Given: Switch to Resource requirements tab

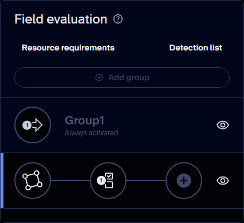Looking at the screenshot, I should click(x=68, y=48).
